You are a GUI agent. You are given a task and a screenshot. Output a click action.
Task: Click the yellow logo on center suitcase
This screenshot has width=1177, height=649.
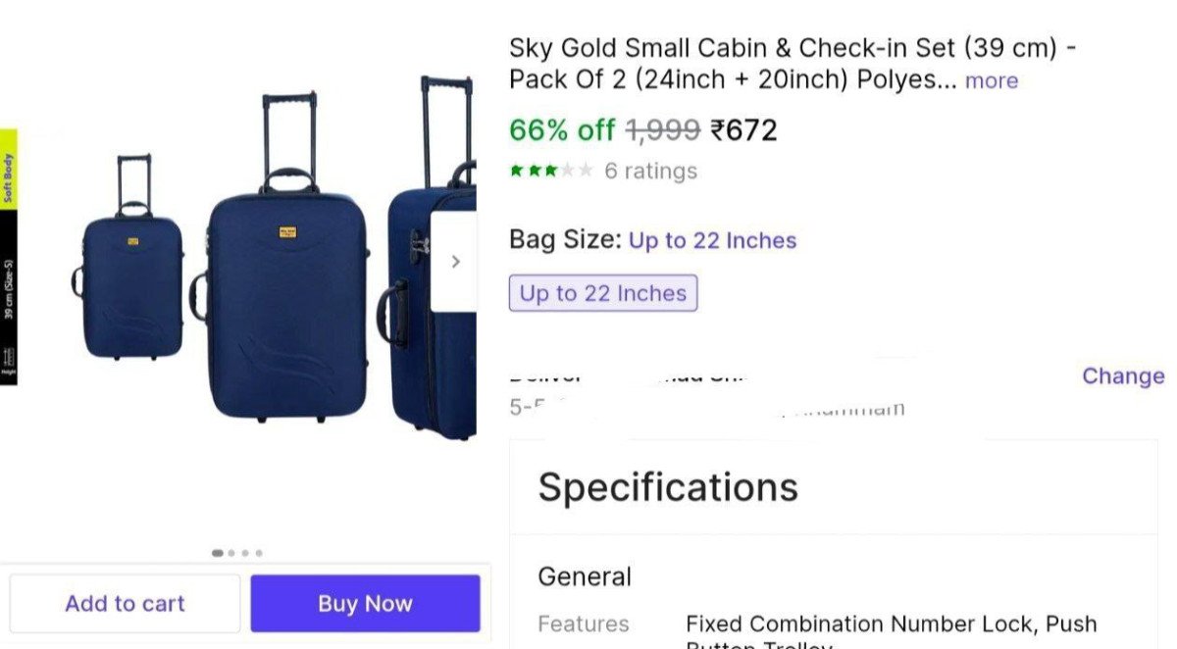point(287,234)
